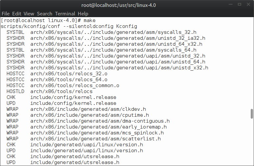Click the vertical scrollbar thumb
The width and height of the screenshot is (254, 166).
(x=252, y=114)
